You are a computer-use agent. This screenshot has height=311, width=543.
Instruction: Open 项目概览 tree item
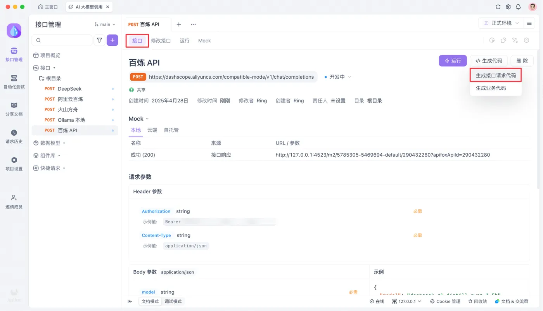pyautogui.click(x=47, y=55)
